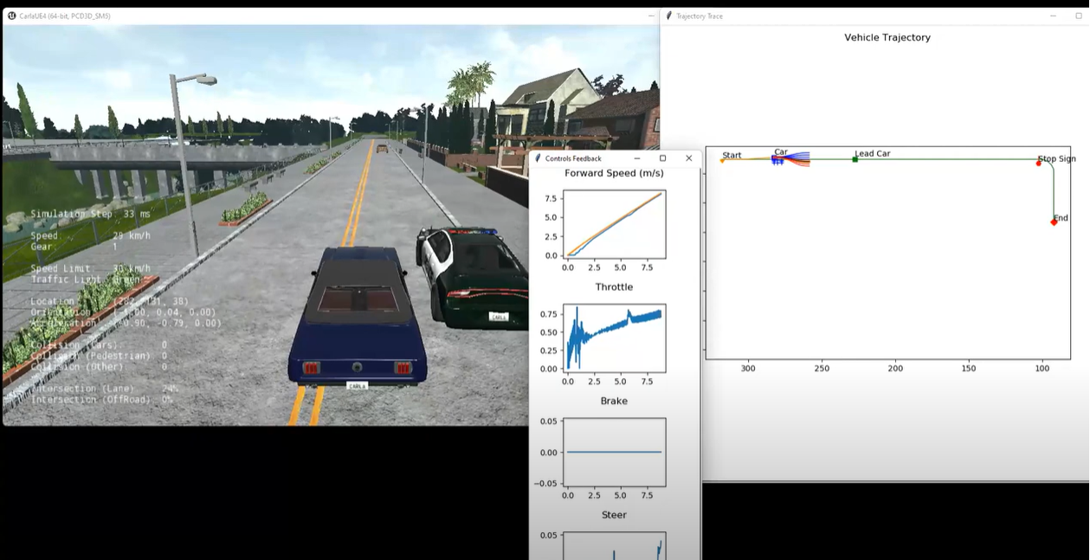Minimize the CarlaUE4 simulator window
Image resolution: width=1090 pixels, height=560 pixels.
651,16
